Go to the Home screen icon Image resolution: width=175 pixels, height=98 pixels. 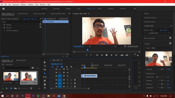[4, 9]
